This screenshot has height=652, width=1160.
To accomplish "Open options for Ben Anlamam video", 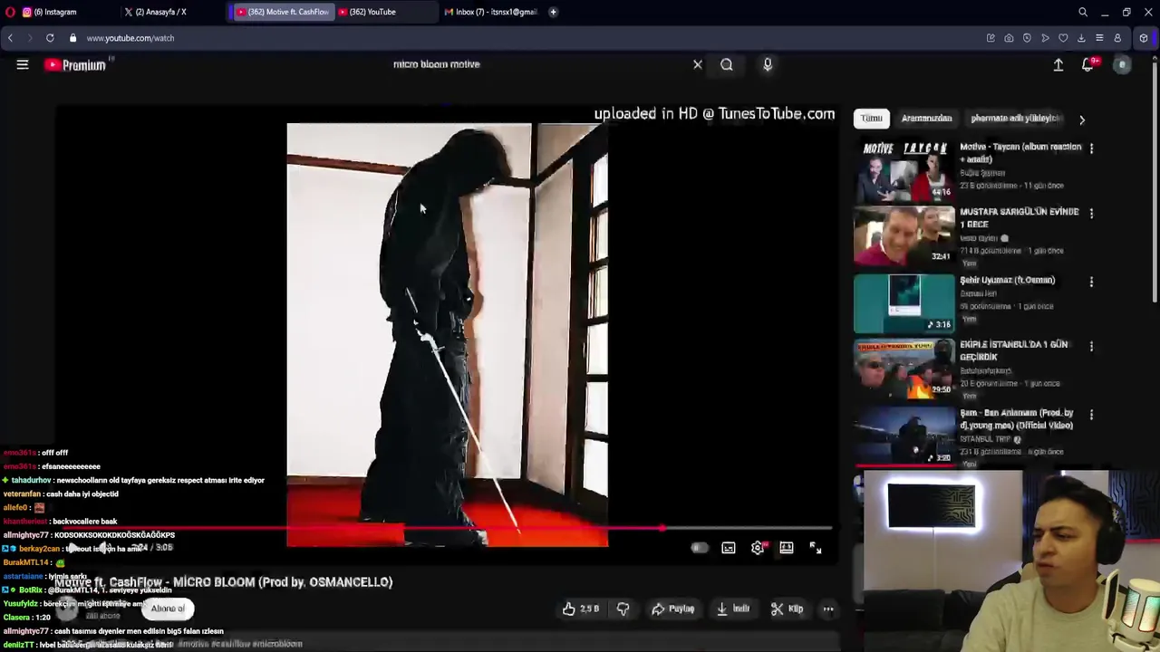I will point(1091,415).
